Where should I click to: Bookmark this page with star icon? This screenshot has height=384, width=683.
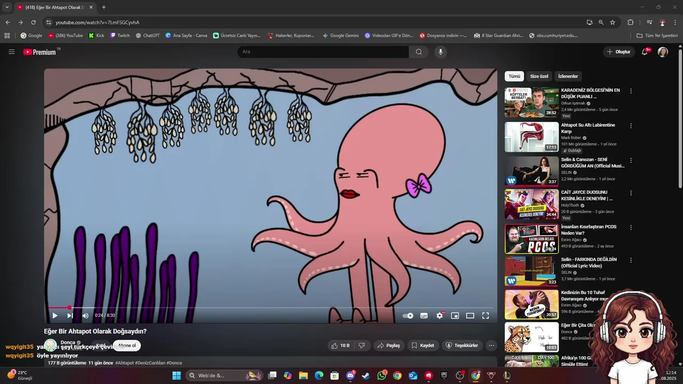pos(613,22)
